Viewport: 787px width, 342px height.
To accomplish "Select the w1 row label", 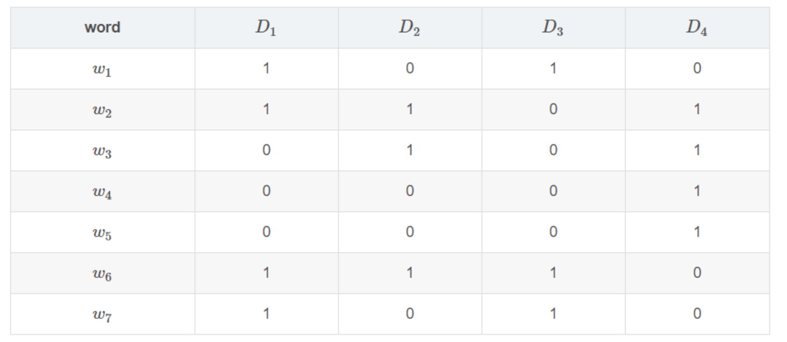I will coord(102,69).
